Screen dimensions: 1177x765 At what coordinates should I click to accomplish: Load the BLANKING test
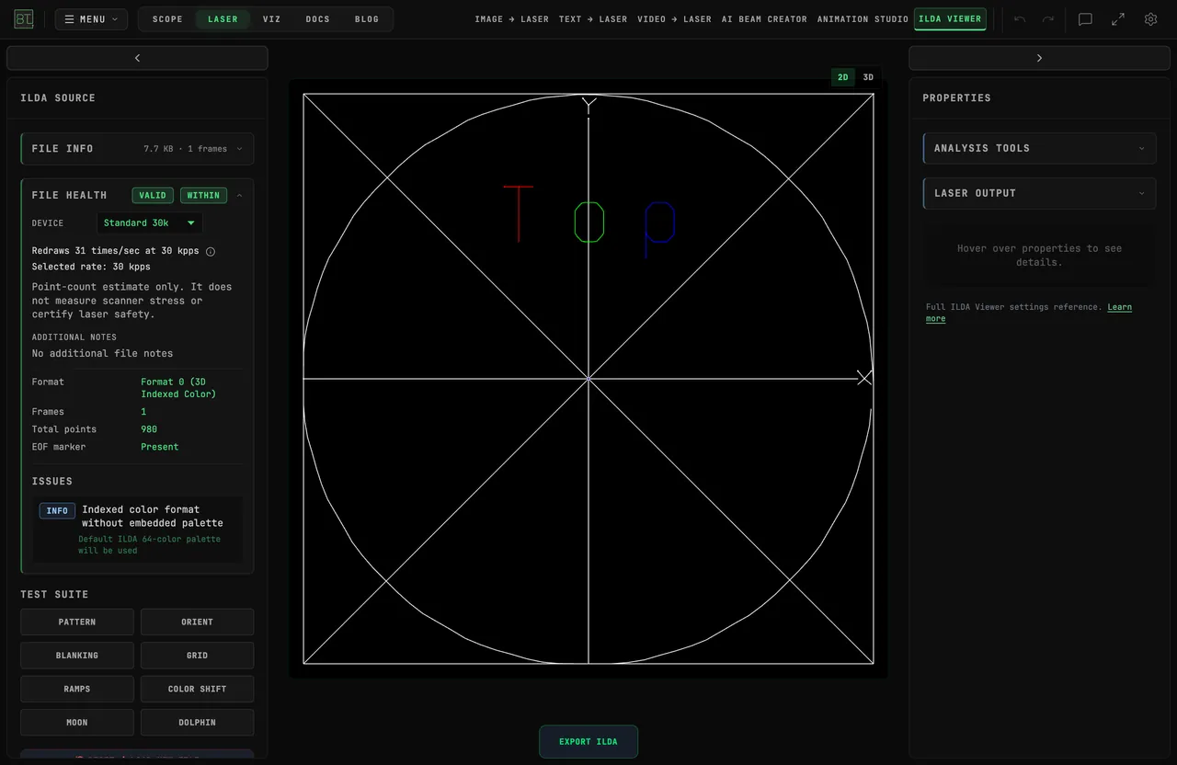pyautogui.click(x=77, y=656)
